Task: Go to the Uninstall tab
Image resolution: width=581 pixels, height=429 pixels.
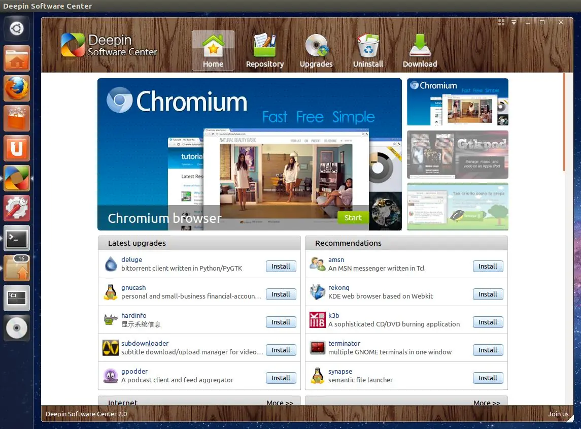Action: pyautogui.click(x=368, y=50)
